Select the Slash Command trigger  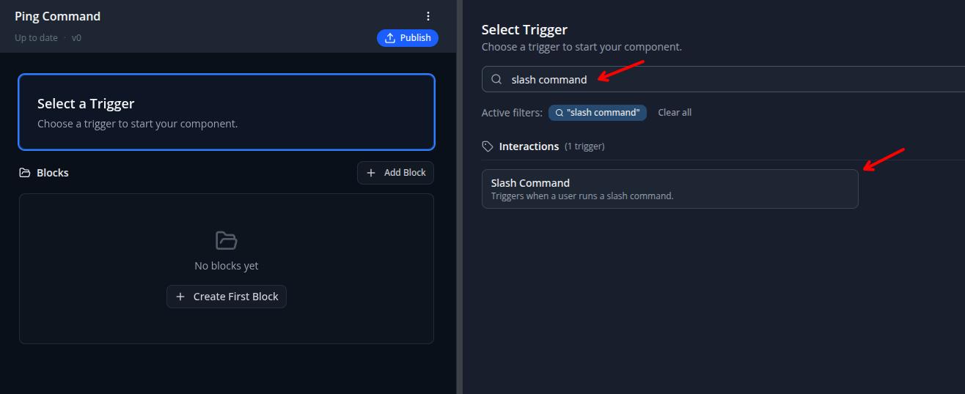pos(669,189)
